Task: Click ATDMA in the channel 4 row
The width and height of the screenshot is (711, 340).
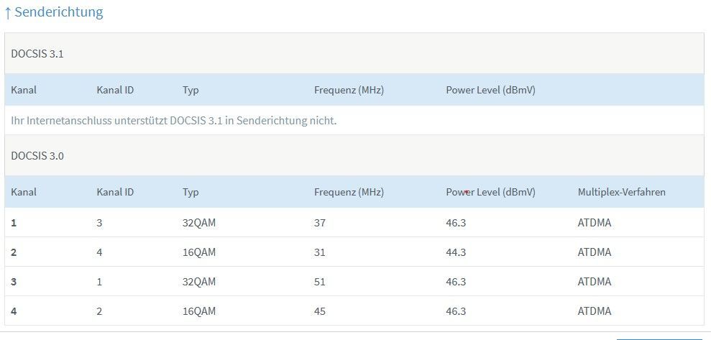Action: 595,311
